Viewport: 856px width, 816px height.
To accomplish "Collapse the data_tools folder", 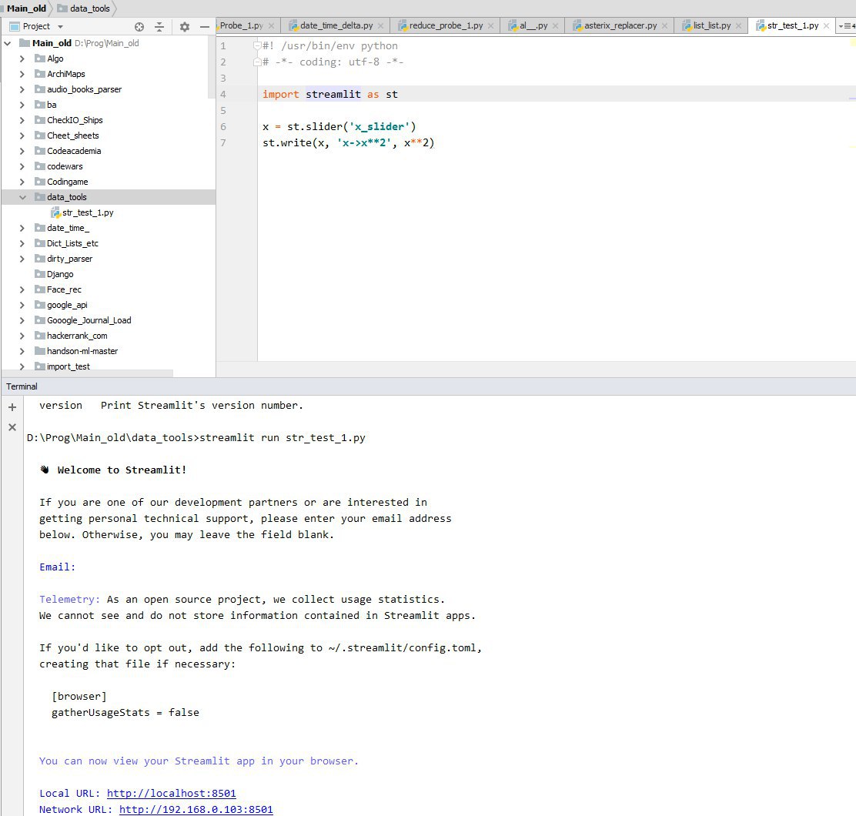I will [22, 197].
